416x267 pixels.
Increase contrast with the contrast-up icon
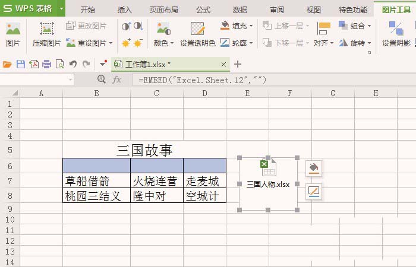126,26
